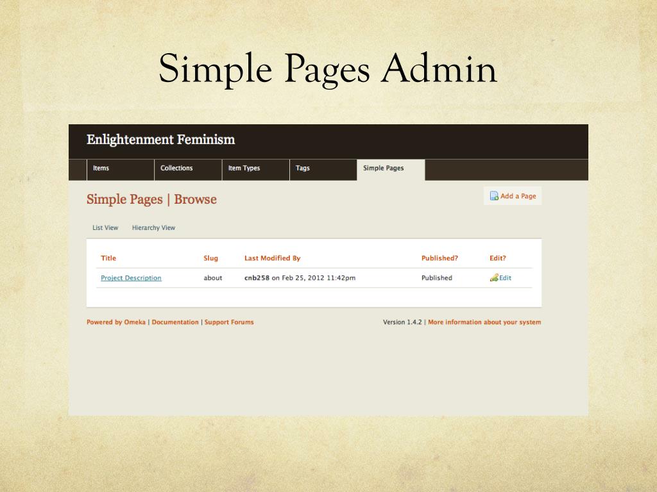657x492 pixels.
Task: Click the Simple Pages | Browse heading
Action: 151,199
